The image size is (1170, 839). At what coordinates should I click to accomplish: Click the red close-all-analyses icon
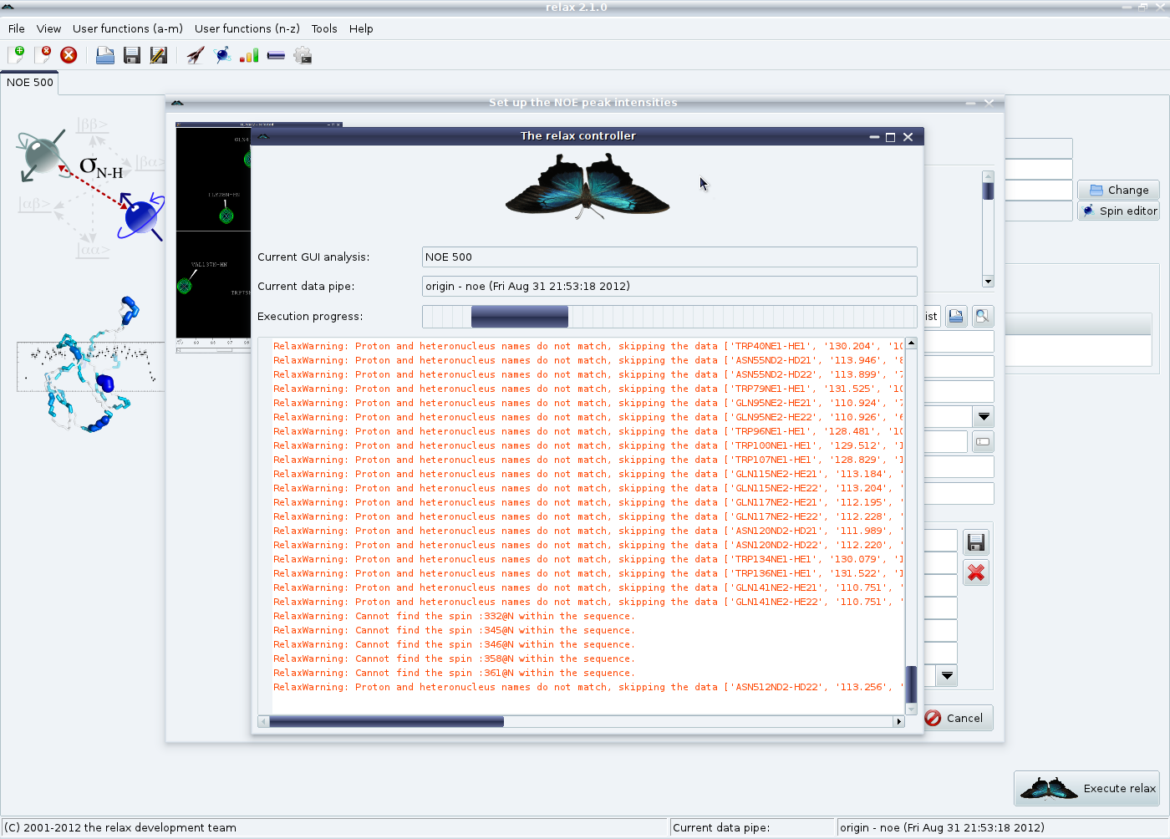point(69,55)
